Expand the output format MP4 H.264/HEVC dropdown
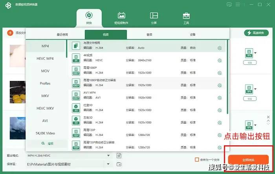 [108, 156]
